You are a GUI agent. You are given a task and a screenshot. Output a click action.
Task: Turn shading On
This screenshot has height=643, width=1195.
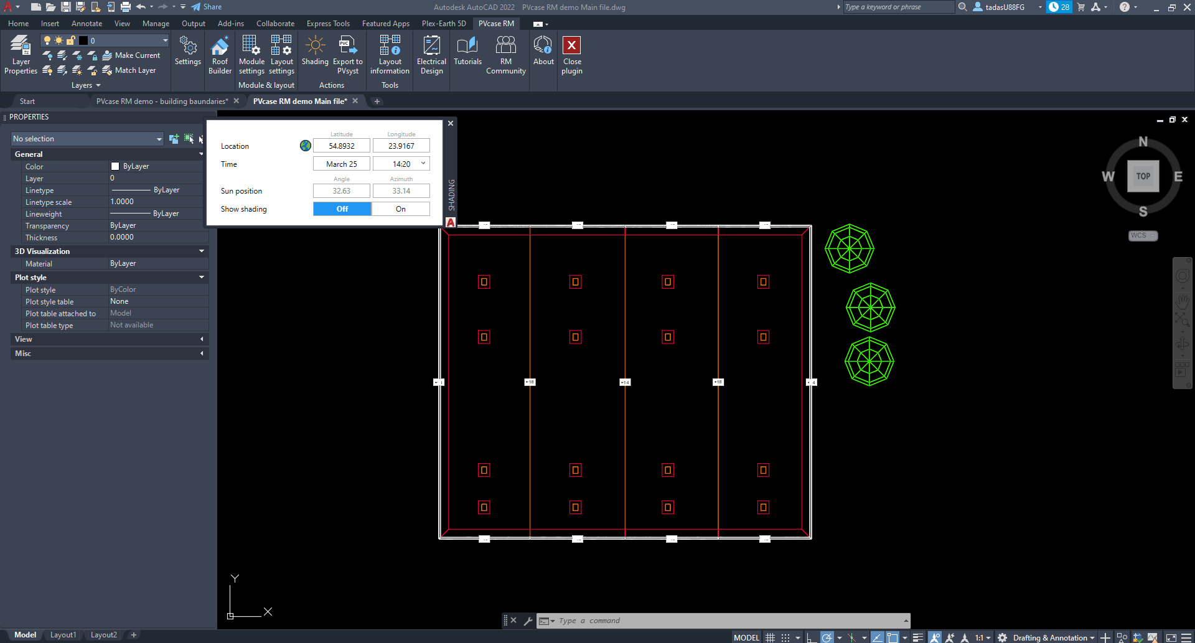coord(401,209)
